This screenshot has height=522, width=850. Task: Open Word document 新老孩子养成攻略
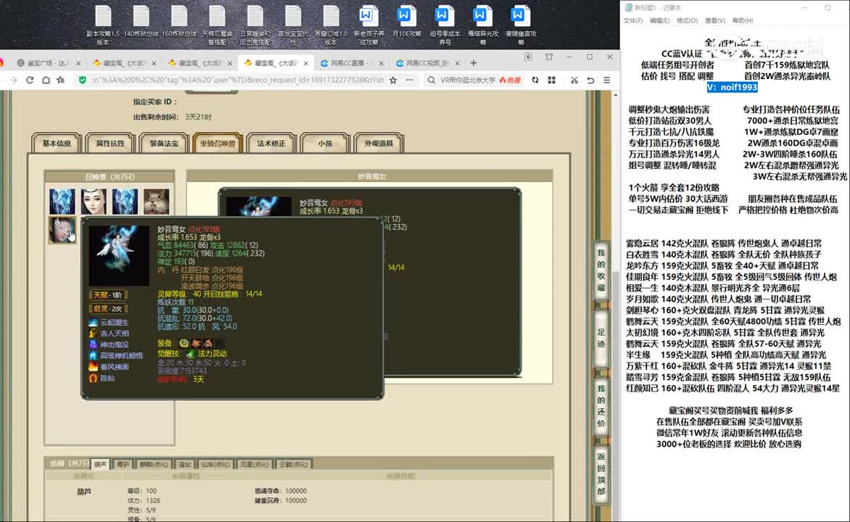pyautogui.click(x=368, y=25)
